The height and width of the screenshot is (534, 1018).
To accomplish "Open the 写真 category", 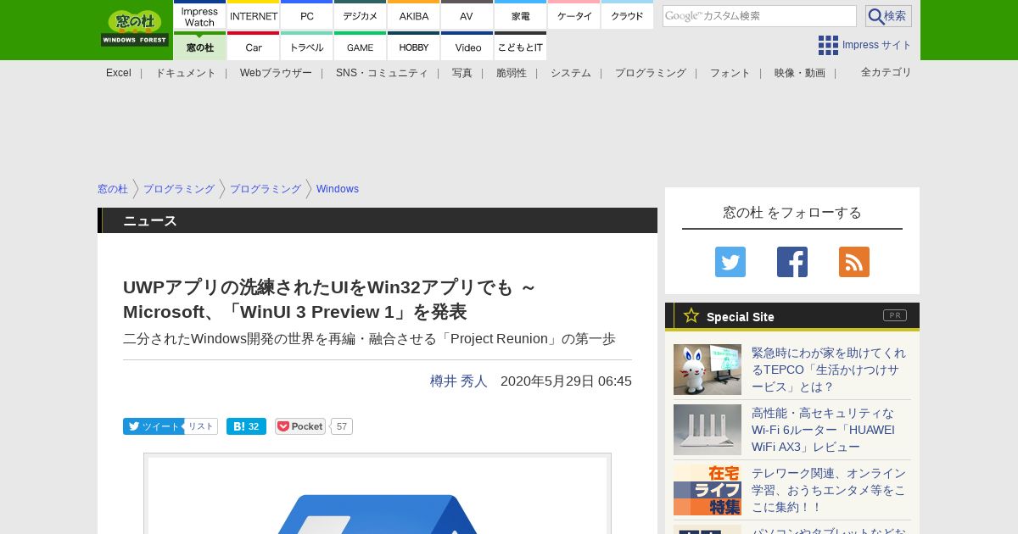I will [x=462, y=73].
